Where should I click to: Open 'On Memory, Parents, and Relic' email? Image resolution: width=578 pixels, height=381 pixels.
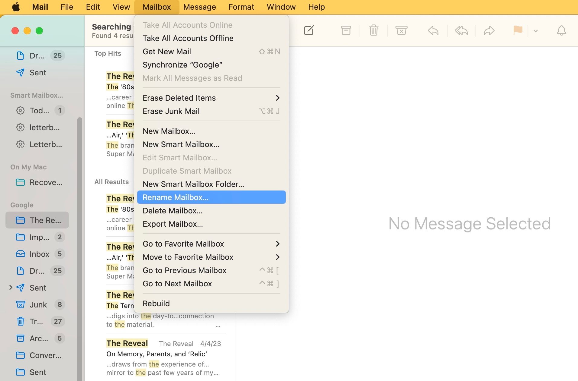(x=157, y=354)
